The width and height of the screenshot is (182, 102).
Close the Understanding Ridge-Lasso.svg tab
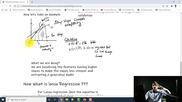point(28,2)
